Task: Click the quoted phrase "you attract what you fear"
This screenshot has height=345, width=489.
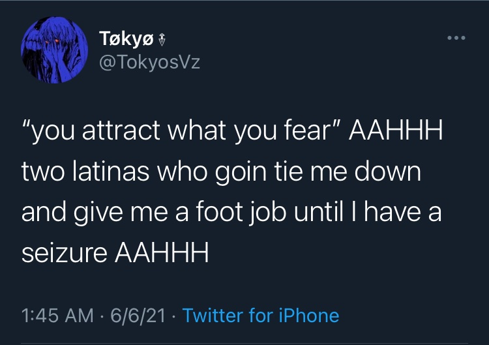Action: click(181, 134)
